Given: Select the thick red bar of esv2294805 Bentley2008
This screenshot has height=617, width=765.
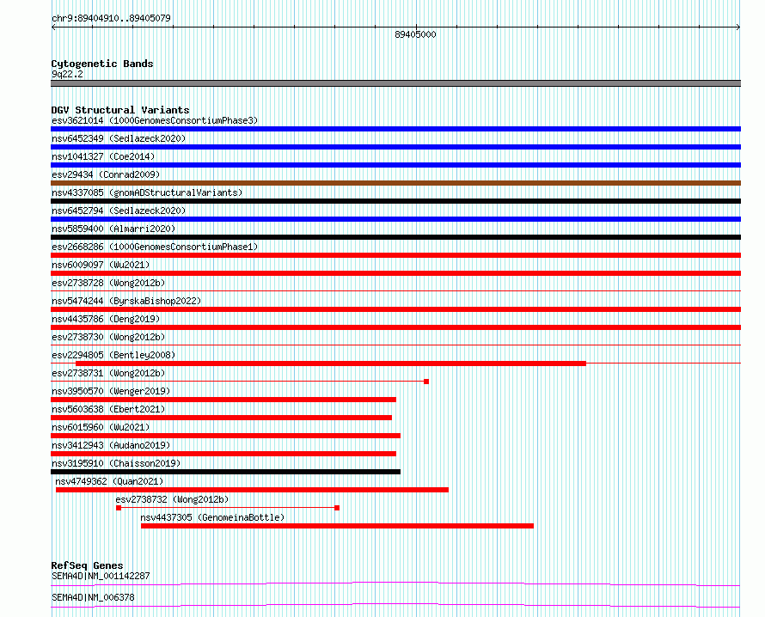Looking at the screenshot, I should click(x=331, y=363).
